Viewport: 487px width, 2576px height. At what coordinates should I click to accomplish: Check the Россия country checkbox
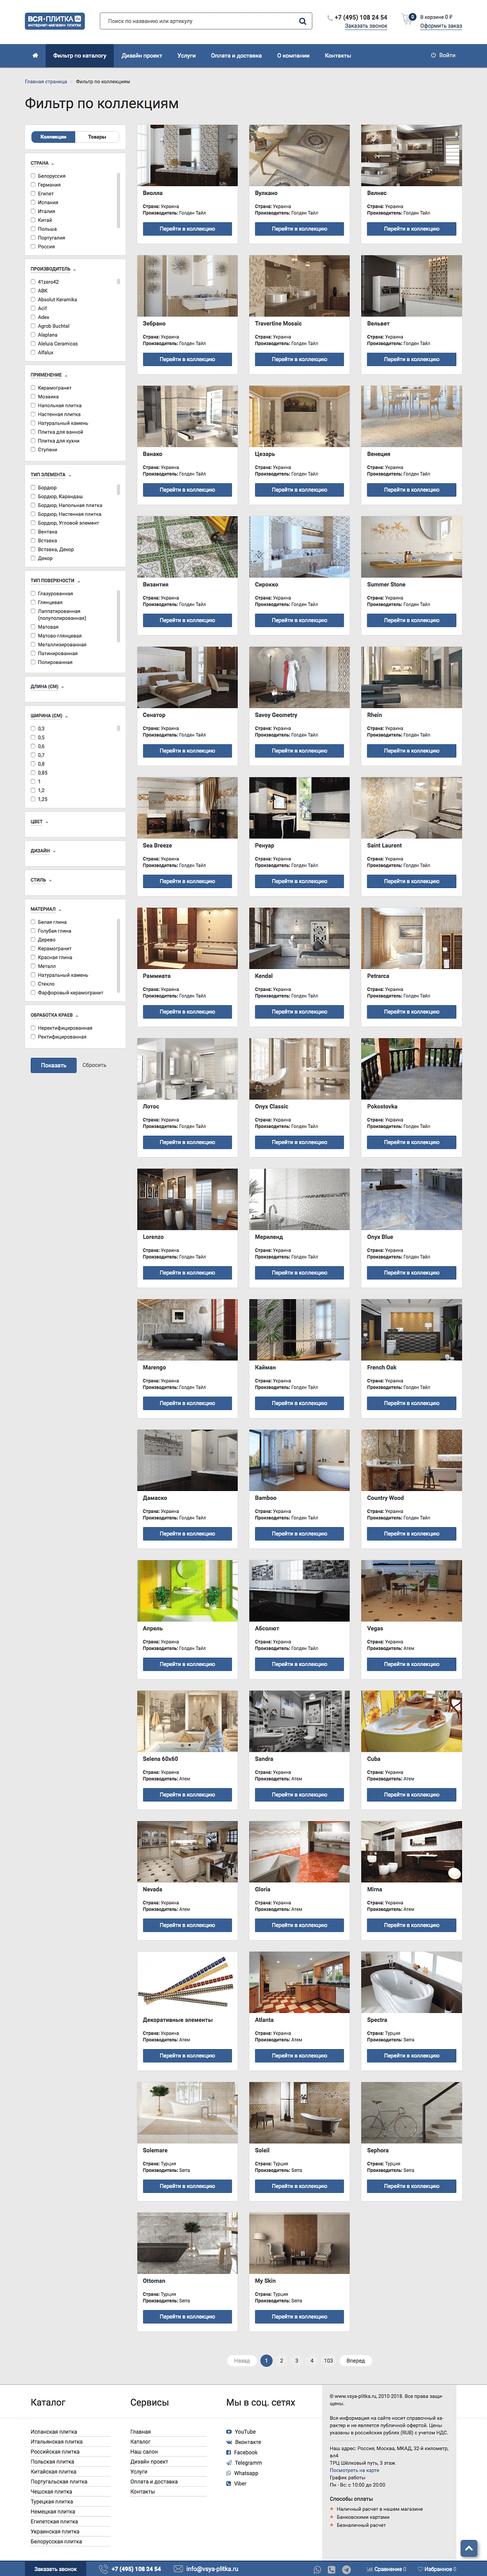pyautogui.click(x=33, y=246)
